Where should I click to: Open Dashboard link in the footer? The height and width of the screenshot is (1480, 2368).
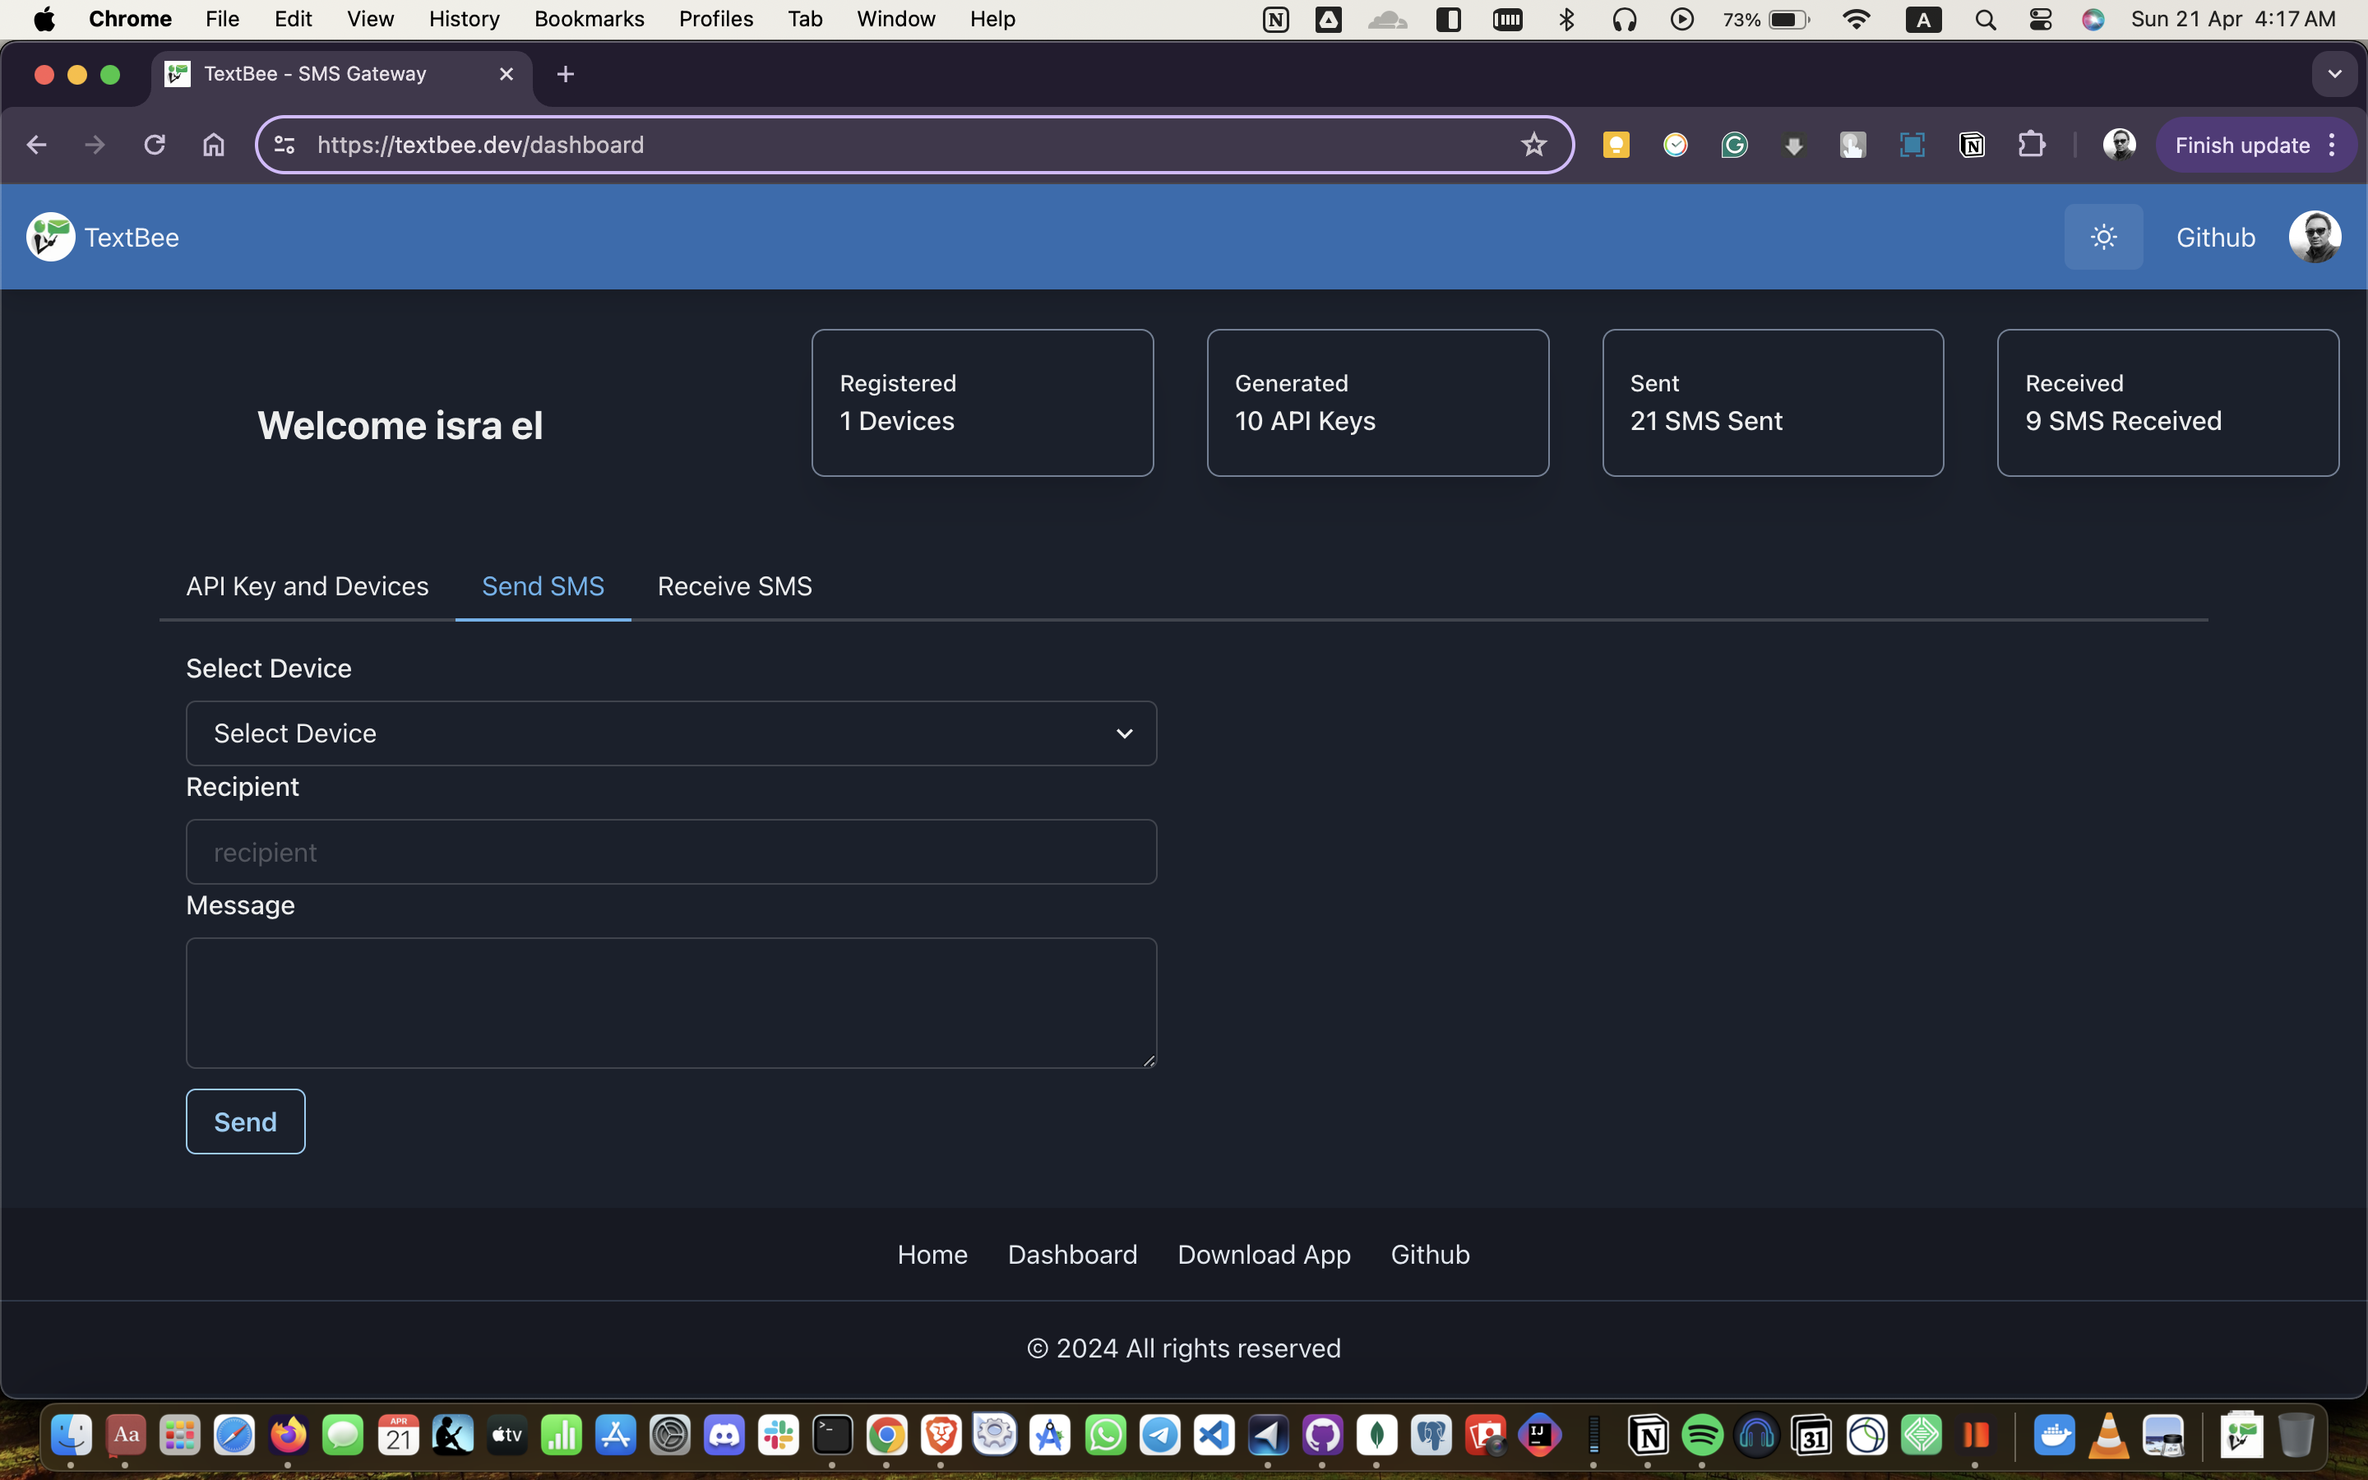pyautogui.click(x=1072, y=1254)
